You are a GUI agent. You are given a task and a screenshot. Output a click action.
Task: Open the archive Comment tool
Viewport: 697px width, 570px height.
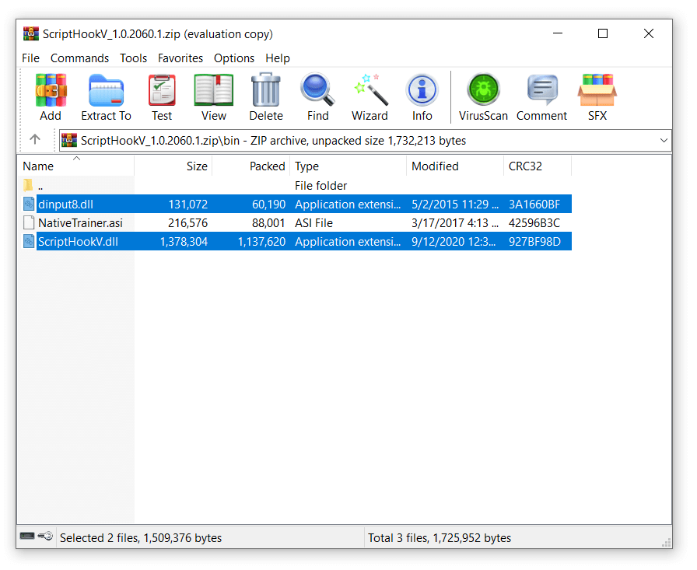(x=541, y=91)
